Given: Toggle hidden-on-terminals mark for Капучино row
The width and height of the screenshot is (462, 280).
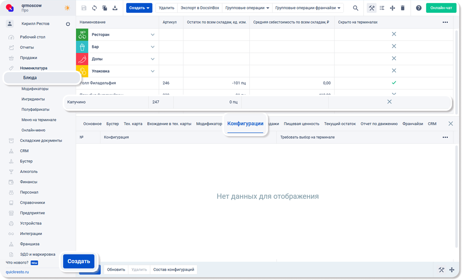Looking at the screenshot, I should [389, 102].
